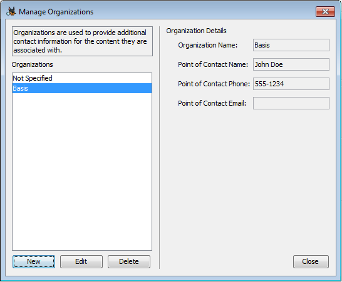Click the Organization Name label

208,45
